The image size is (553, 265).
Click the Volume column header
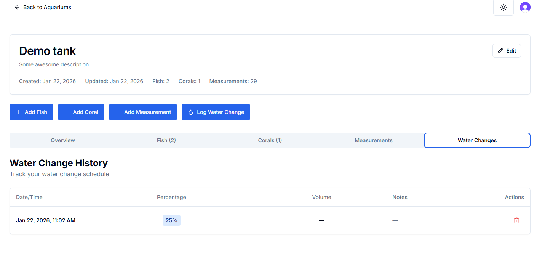(321, 197)
